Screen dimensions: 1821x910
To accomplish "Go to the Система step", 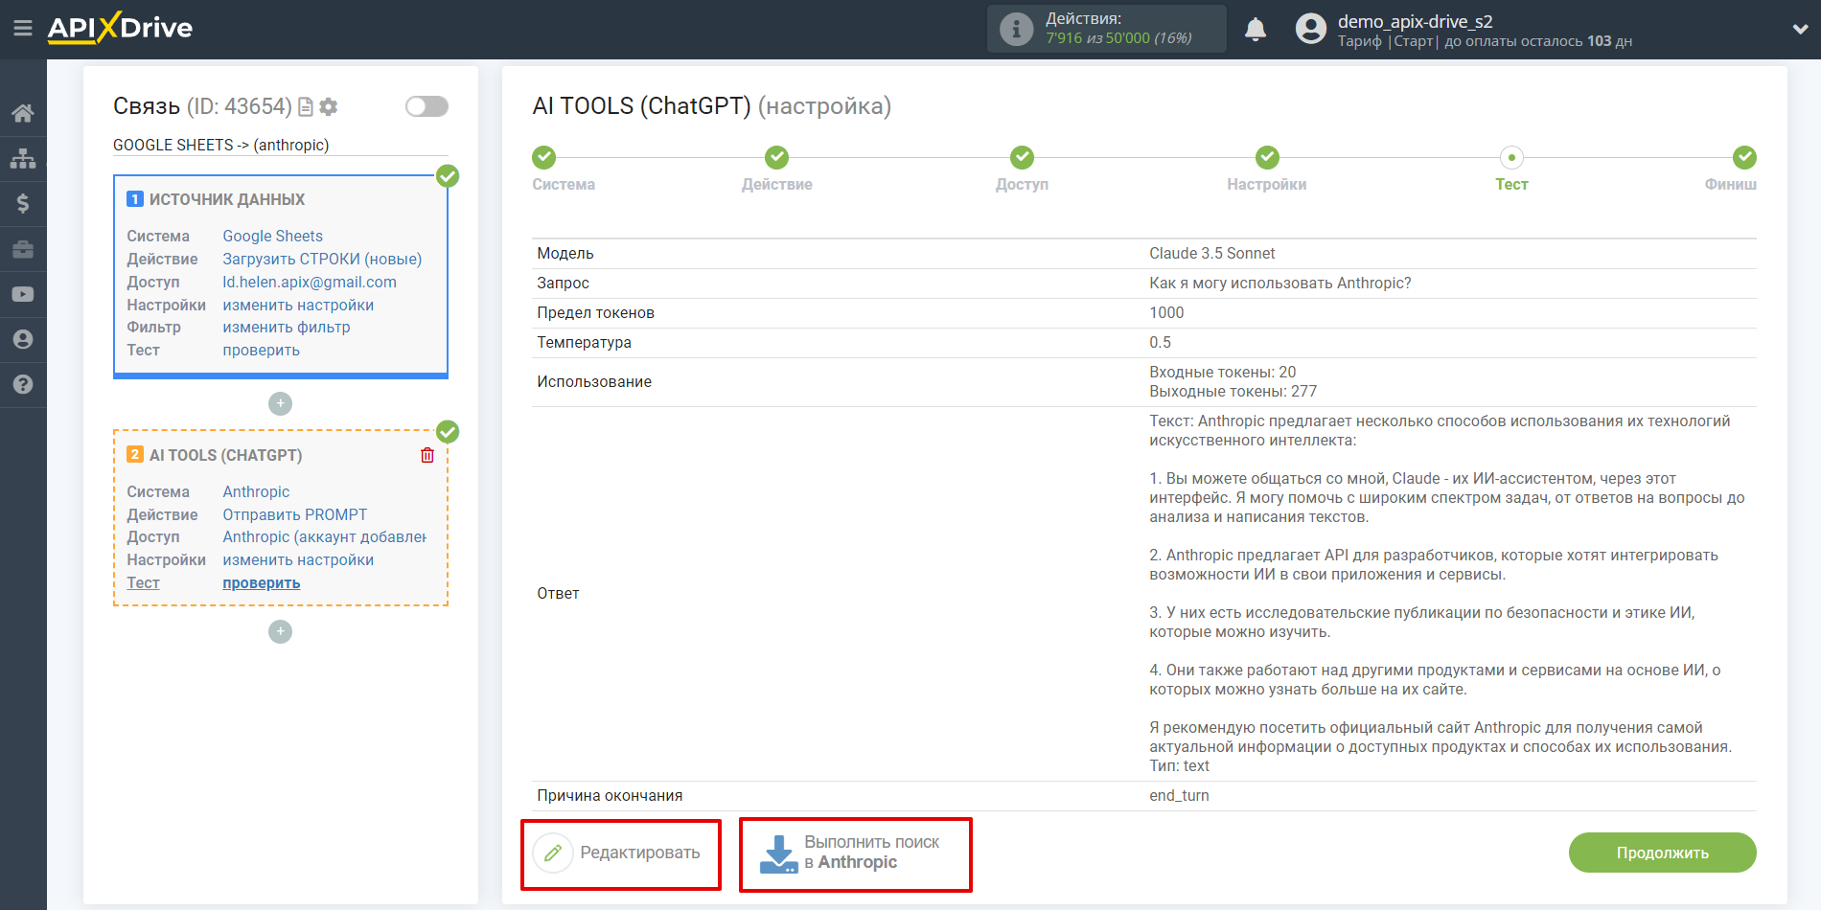I will (564, 170).
